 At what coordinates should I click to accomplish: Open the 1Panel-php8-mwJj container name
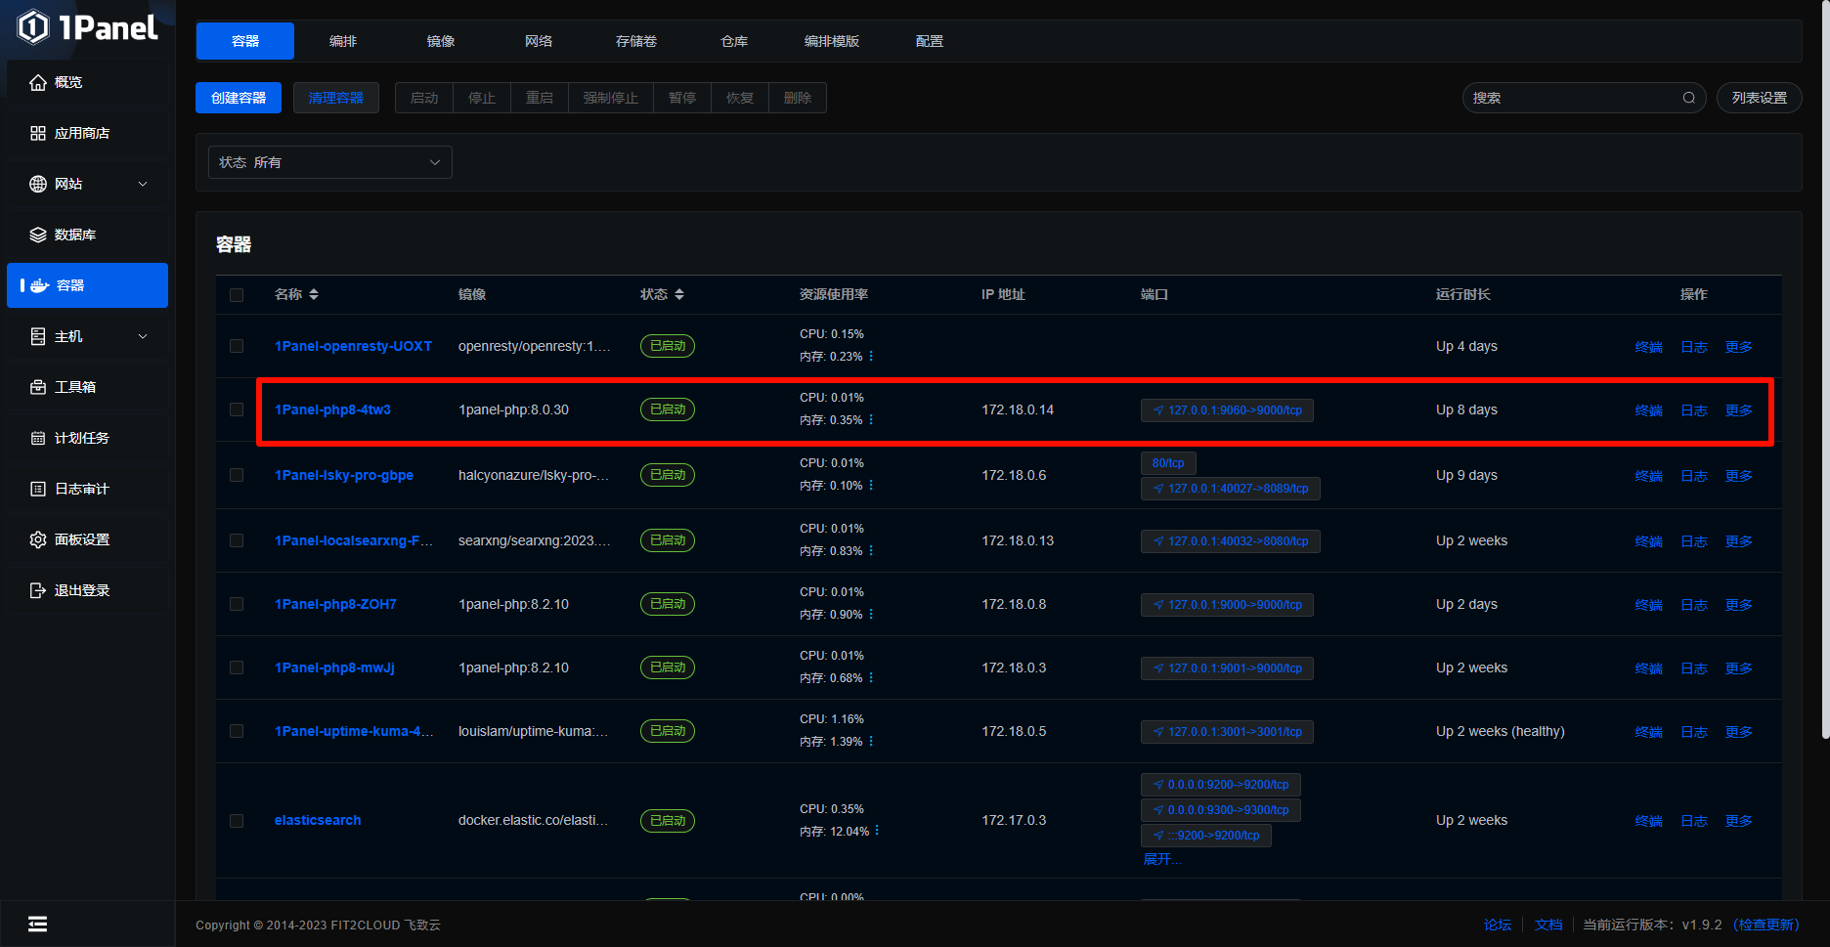[334, 667]
